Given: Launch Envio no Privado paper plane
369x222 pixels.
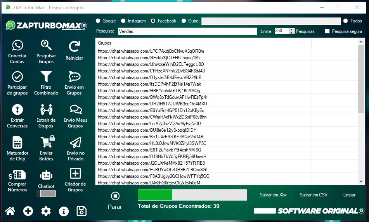Looking at the screenshot, I should click(75, 143).
